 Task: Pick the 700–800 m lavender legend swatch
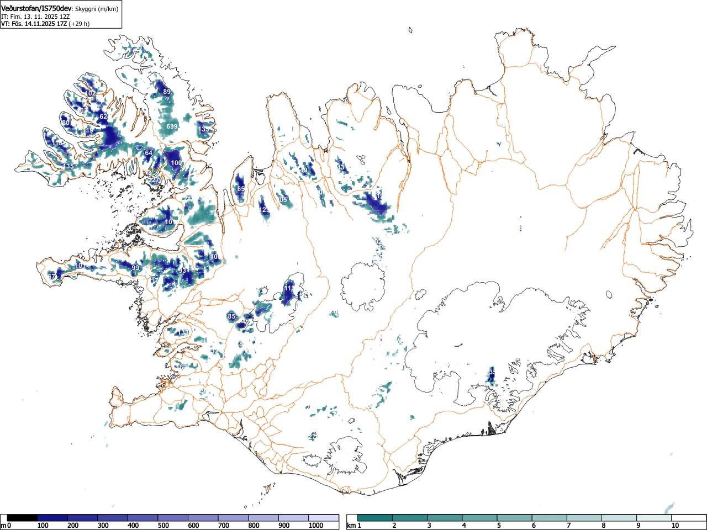(x=233, y=518)
